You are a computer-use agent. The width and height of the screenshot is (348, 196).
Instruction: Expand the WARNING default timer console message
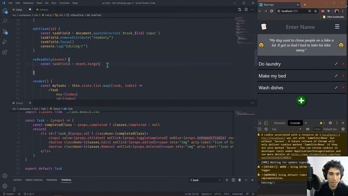[x=262, y=175]
